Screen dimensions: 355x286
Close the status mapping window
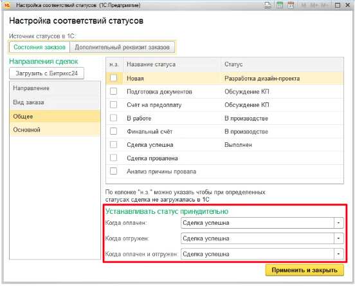[x=348, y=5]
